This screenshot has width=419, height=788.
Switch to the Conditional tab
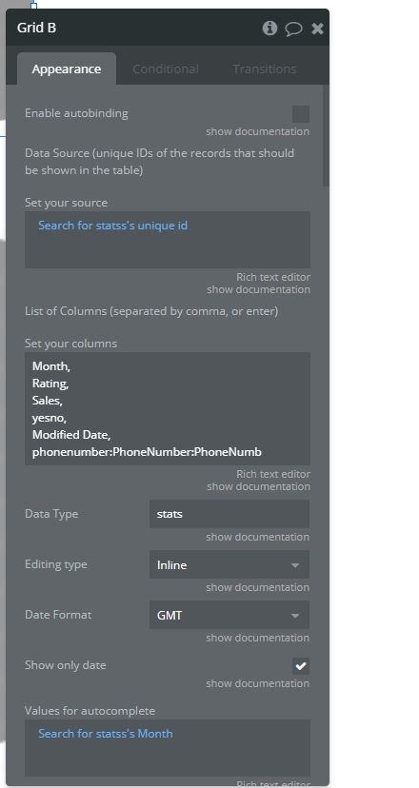click(x=166, y=69)
